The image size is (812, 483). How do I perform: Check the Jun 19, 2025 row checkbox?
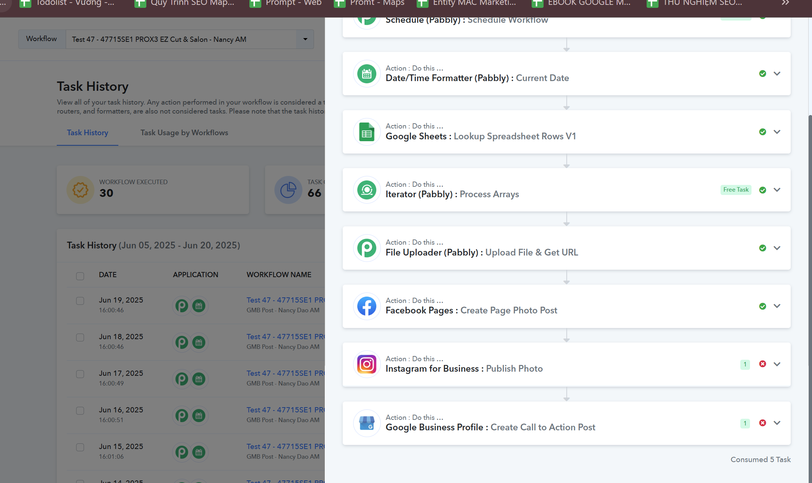click(80, 301)
